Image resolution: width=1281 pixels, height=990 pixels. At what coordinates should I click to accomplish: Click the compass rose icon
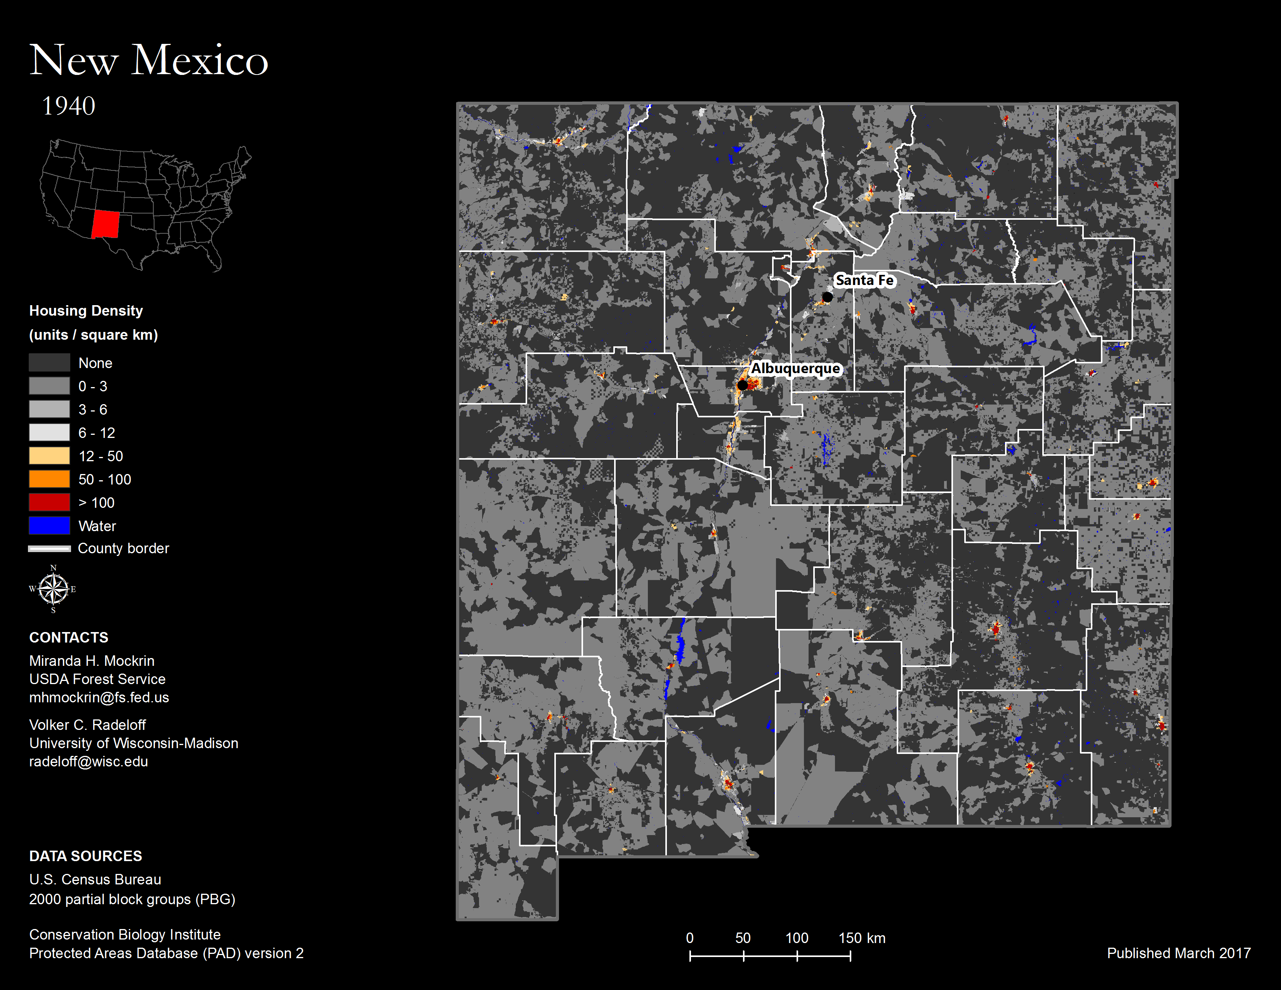pos(53,589)
